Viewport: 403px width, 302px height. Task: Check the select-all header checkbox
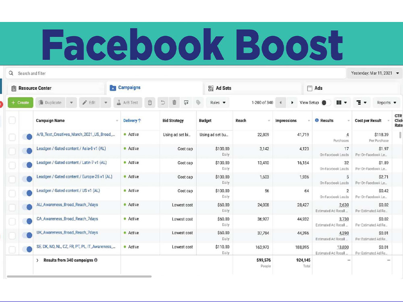(x=12, y=120)
